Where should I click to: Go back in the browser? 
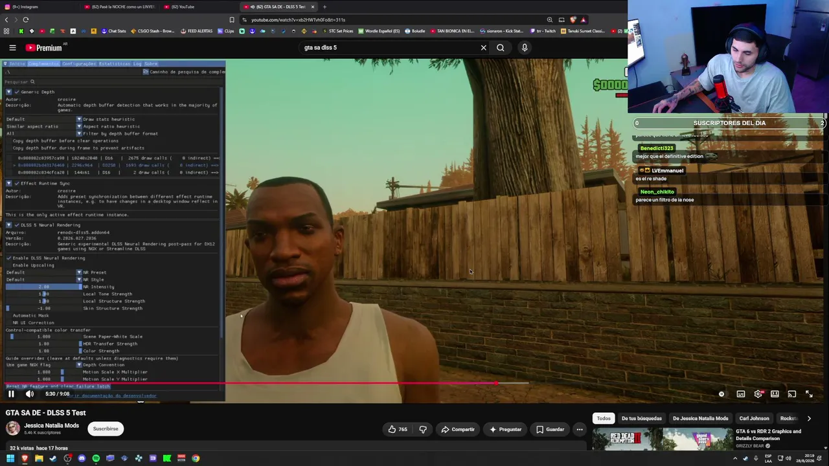6,19
